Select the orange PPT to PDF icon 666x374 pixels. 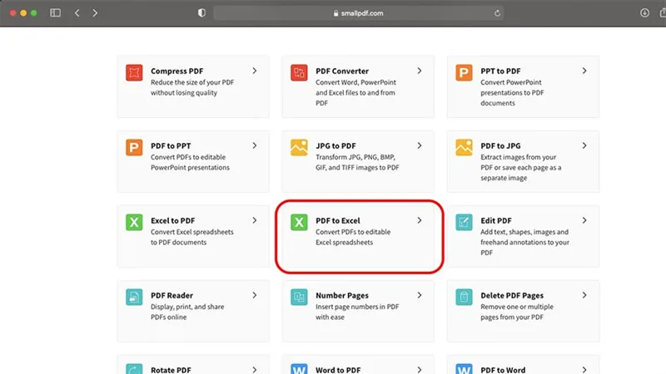pos(464,72)
